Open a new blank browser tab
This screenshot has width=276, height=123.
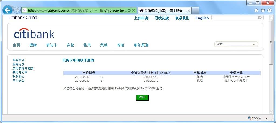(x=195, y=11)
